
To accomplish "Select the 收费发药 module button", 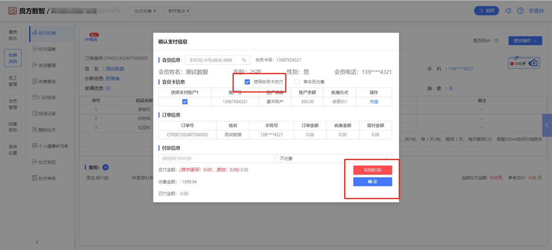I will [x=13, y=58].
